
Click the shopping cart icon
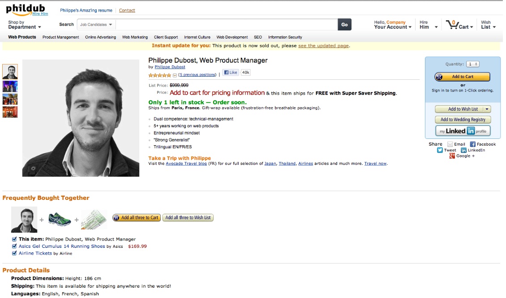tap(452, 25)
